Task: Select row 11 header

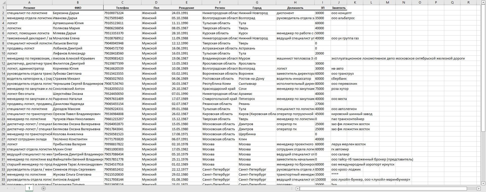Action: coord(3,58)
